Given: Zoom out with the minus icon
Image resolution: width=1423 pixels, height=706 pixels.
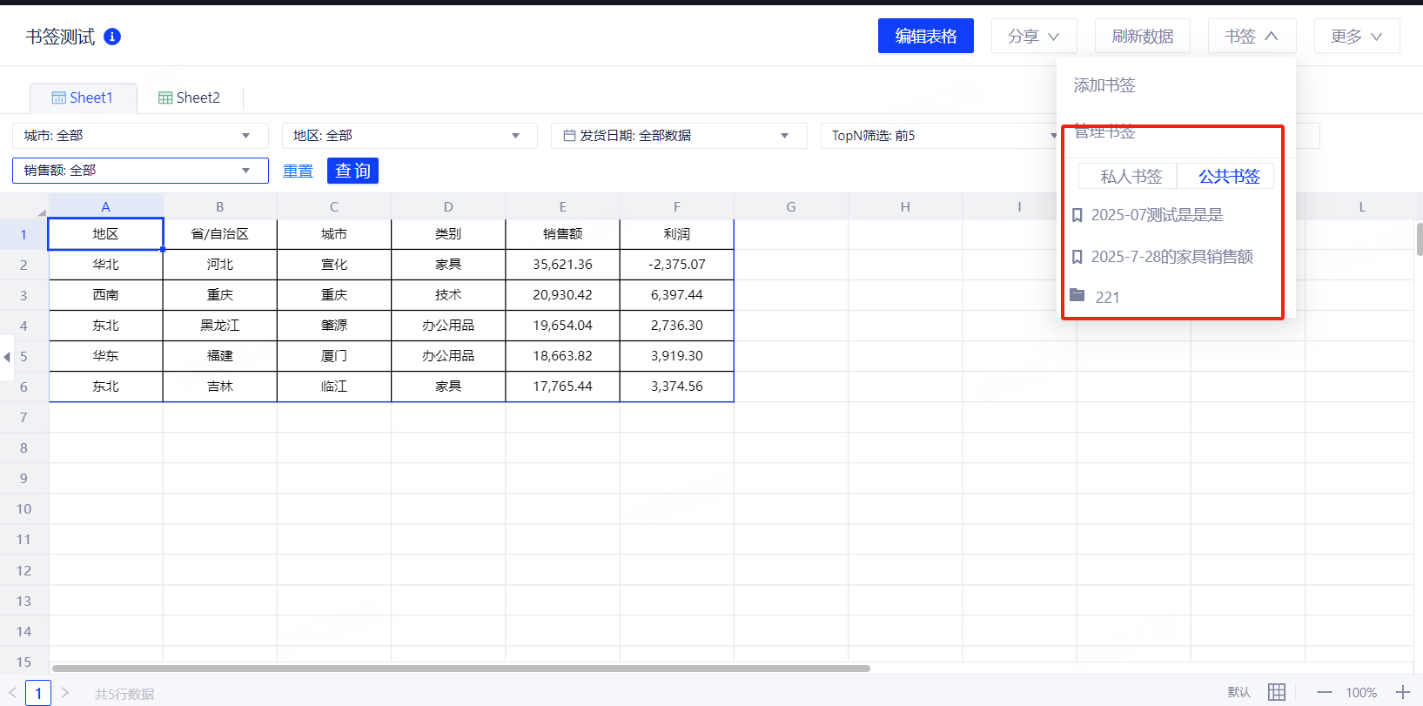Looking at the screenshot, I should tap(1324, 692).
